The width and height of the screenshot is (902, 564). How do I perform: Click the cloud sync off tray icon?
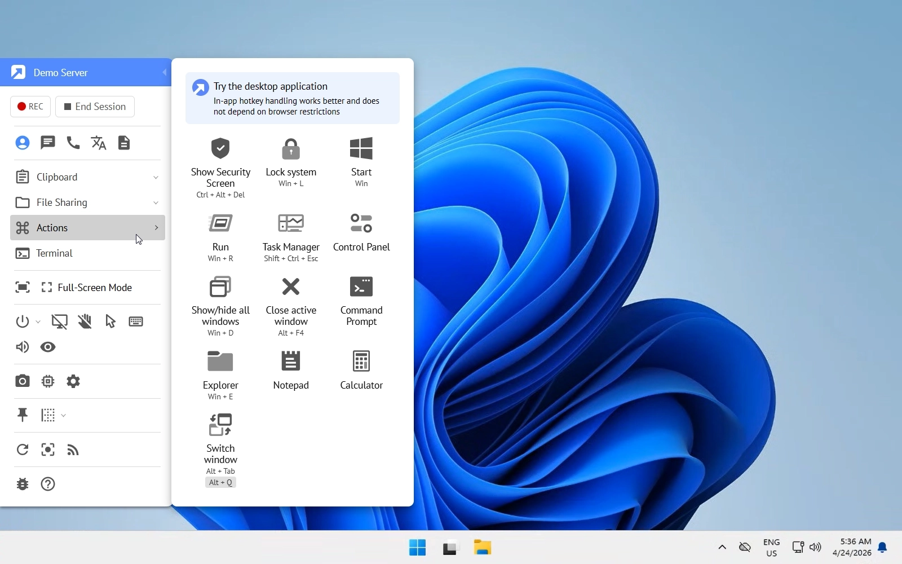745,547
